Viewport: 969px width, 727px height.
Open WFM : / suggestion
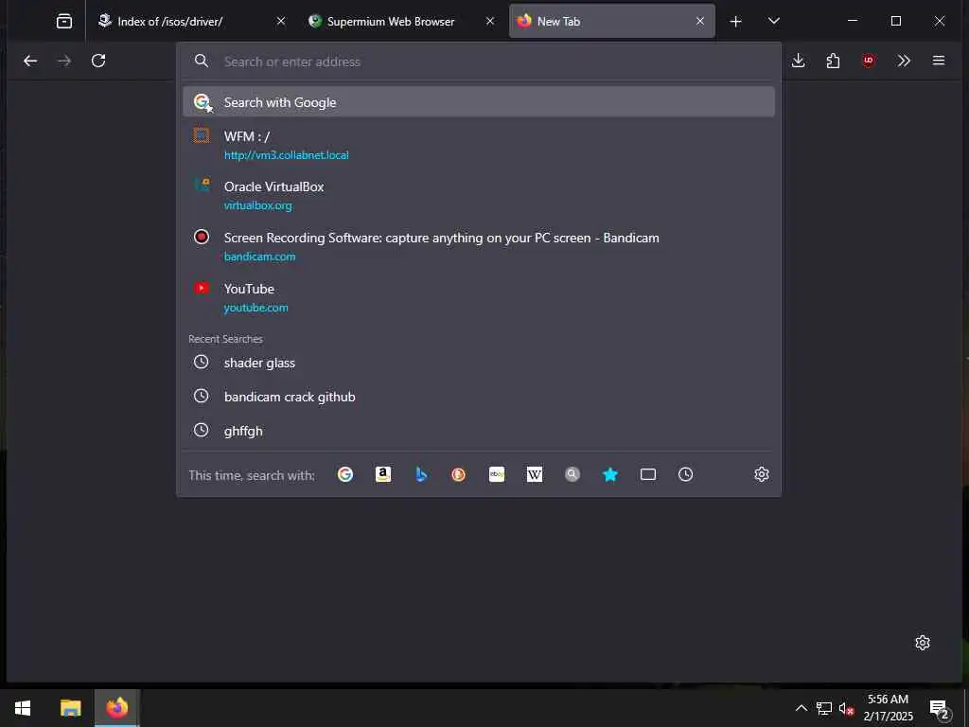(x=479, y=145)
